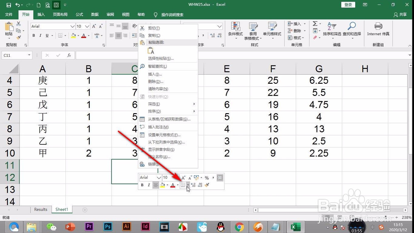Switch to the Results sheet tab

41,209
